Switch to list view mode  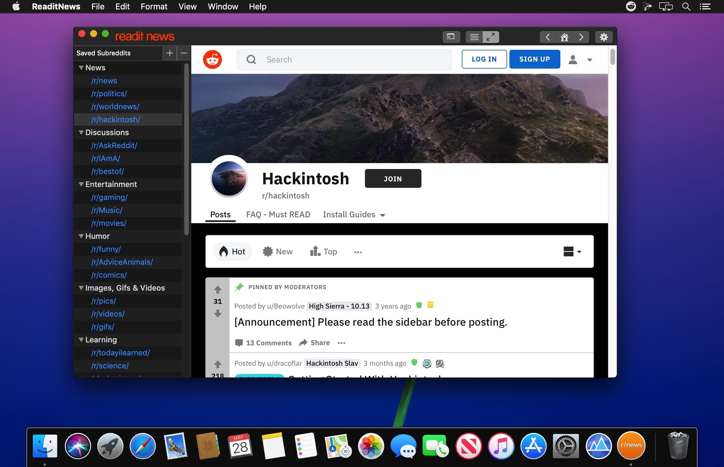coord(474,37)
